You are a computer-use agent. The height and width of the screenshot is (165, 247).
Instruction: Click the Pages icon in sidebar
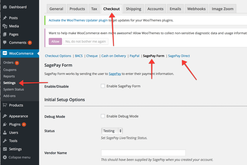5,34
